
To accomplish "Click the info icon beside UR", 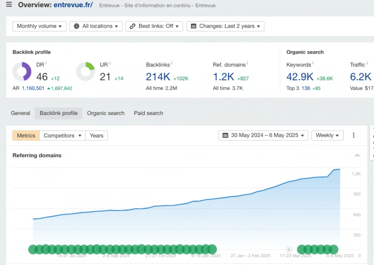I will tap(109, 63).
